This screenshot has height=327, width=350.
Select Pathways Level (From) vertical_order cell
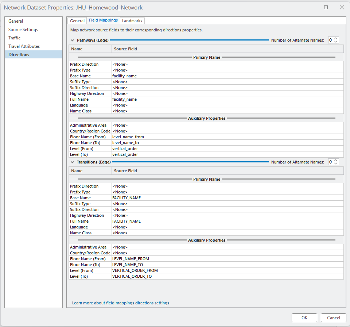[x=227, y=149]
